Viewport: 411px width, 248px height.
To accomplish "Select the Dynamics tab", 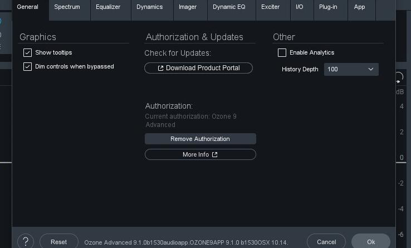I will tap(150, 7).
